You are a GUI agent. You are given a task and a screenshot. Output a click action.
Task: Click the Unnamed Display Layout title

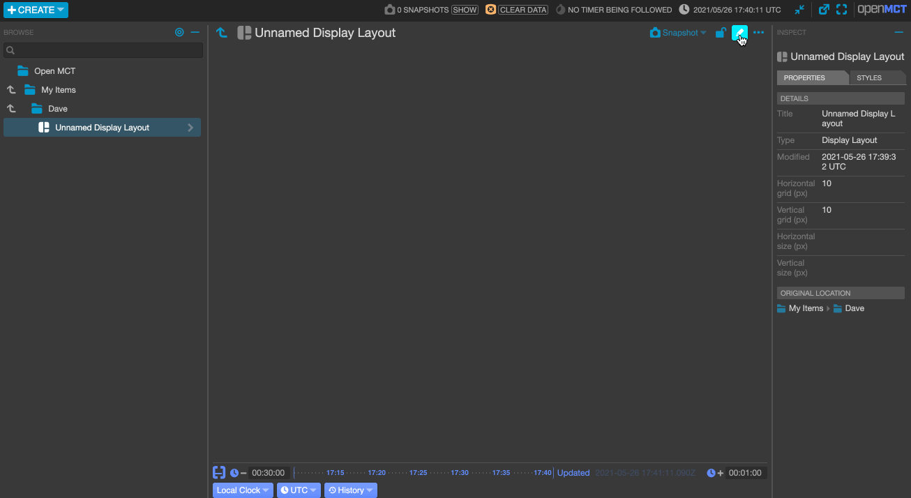325,33
